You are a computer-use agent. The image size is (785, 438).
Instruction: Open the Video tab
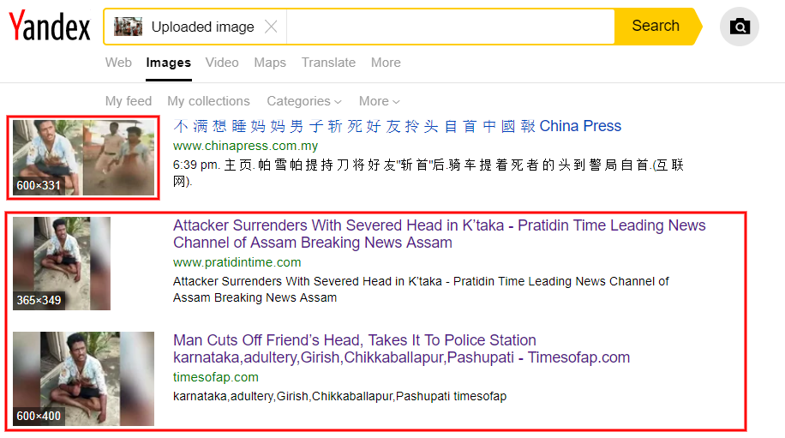[x=222, y=63]
